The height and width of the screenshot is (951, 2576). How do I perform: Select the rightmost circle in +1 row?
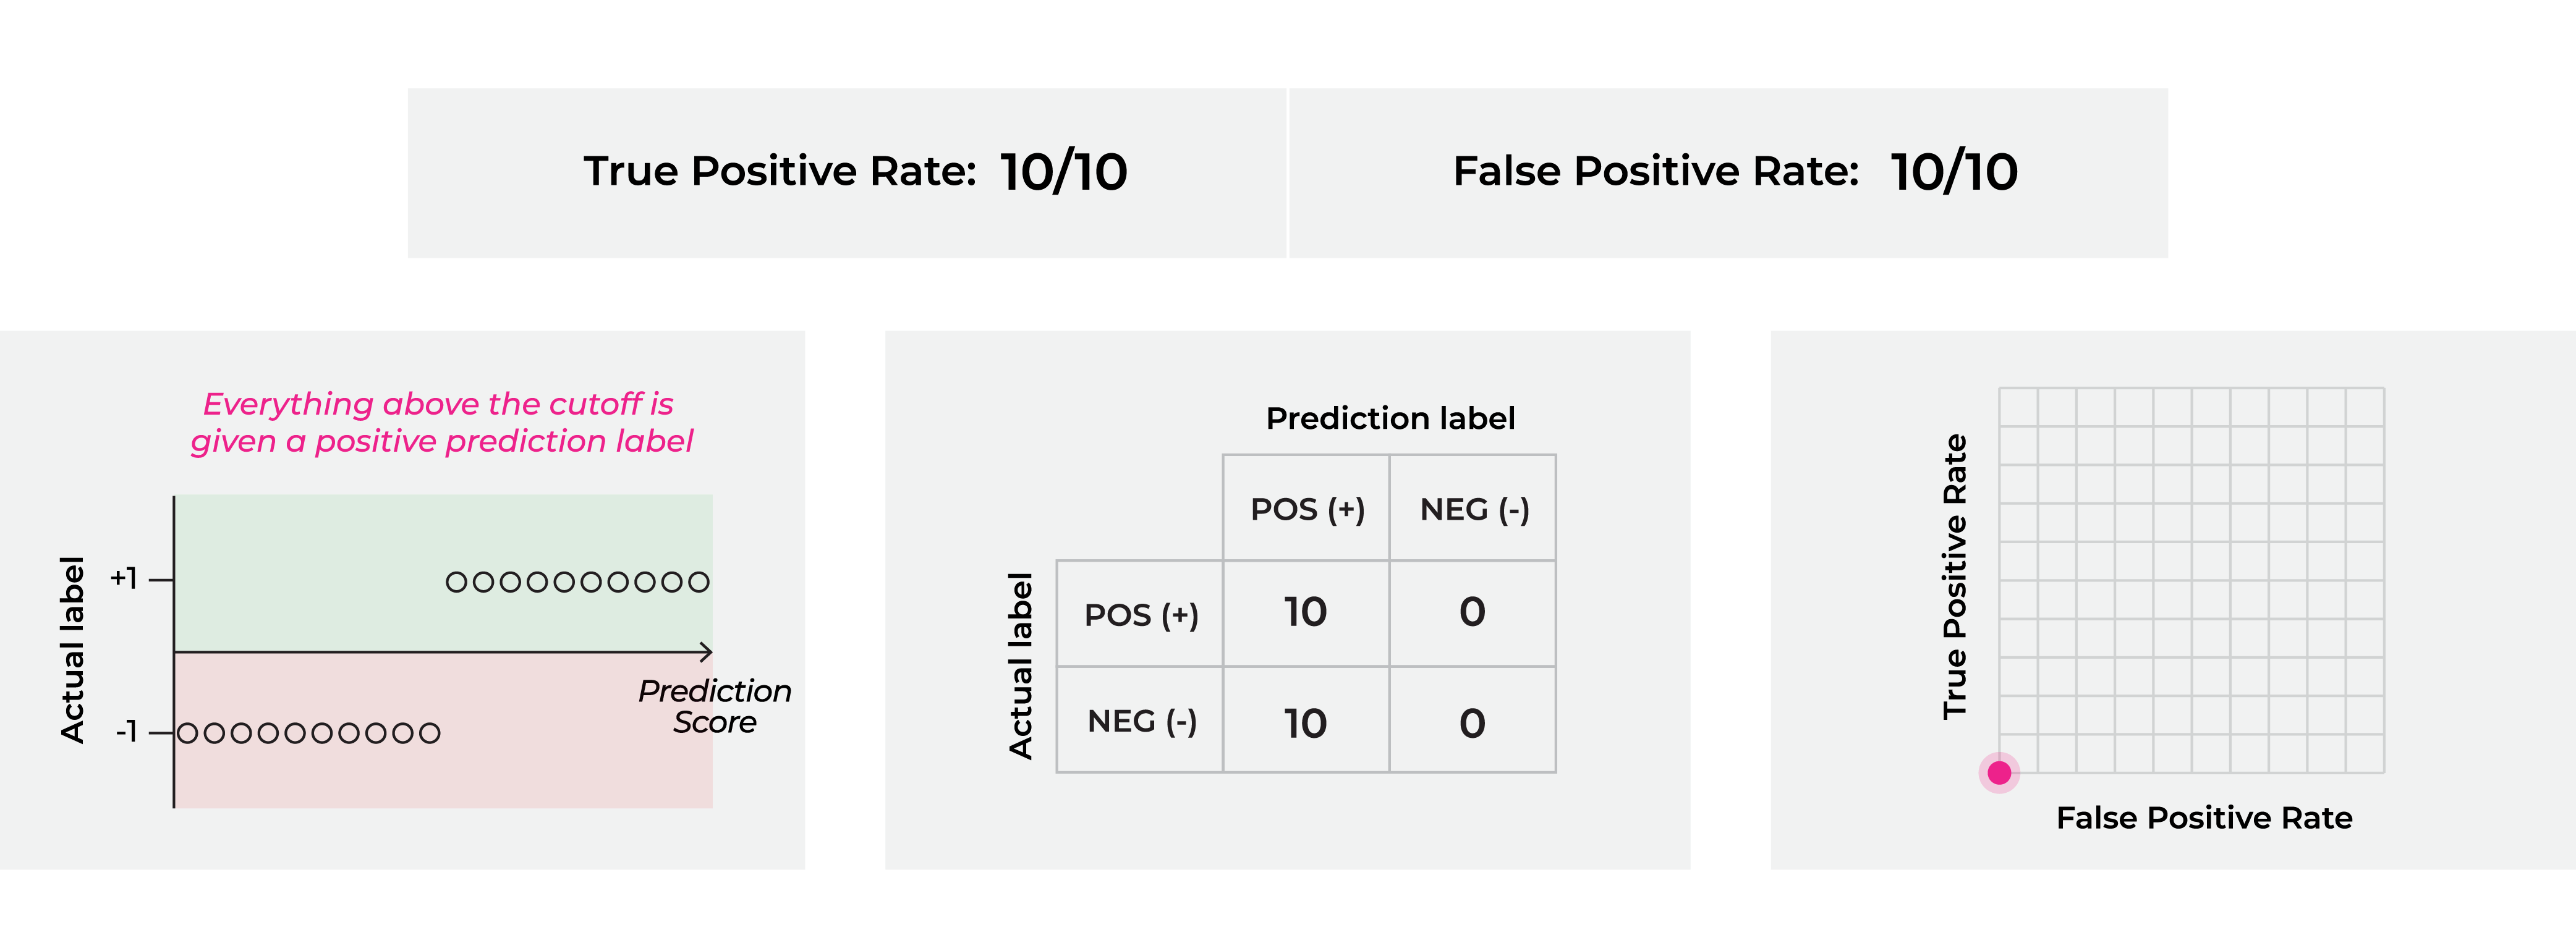(x=699, y=581)
